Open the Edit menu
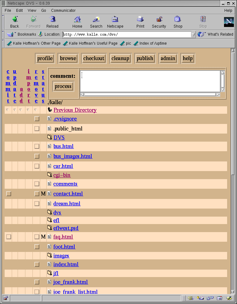Viewport: 237px width, 304px height. click(19, 11)
